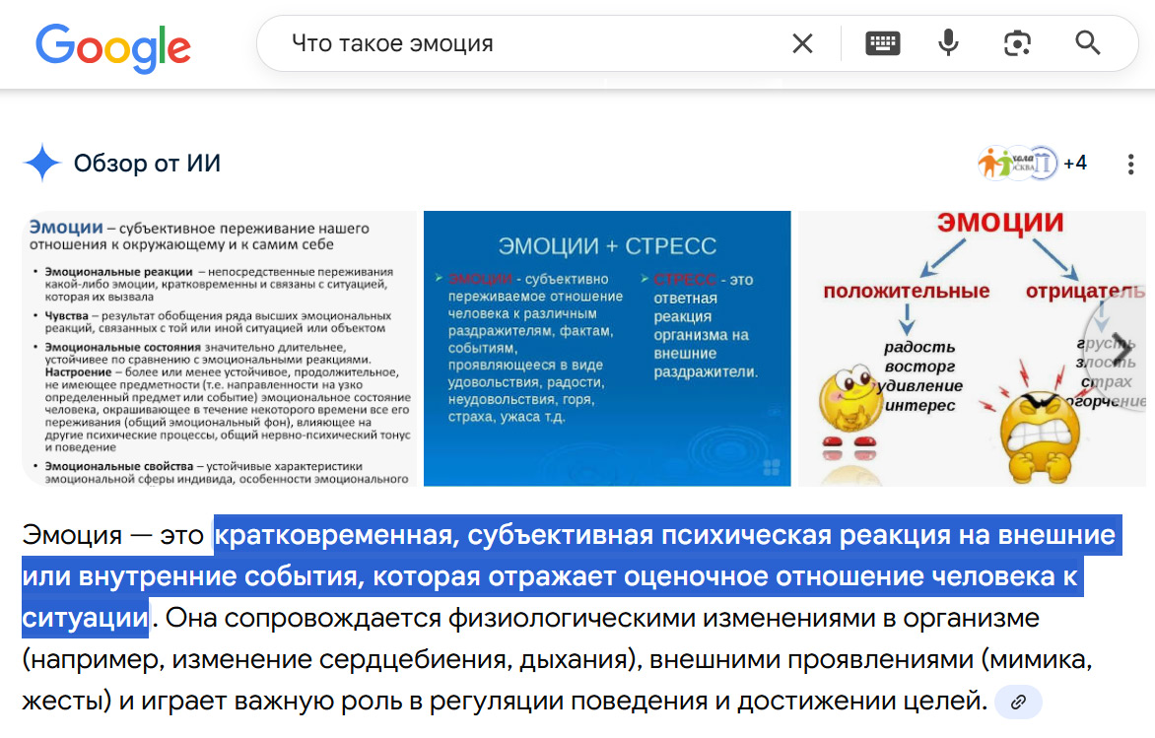Click the Google logo
The image size is (1155, 738).
click(x=113, y=45)
